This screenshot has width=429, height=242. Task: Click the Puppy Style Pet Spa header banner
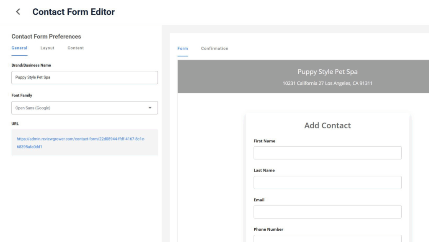pos(303,76)
